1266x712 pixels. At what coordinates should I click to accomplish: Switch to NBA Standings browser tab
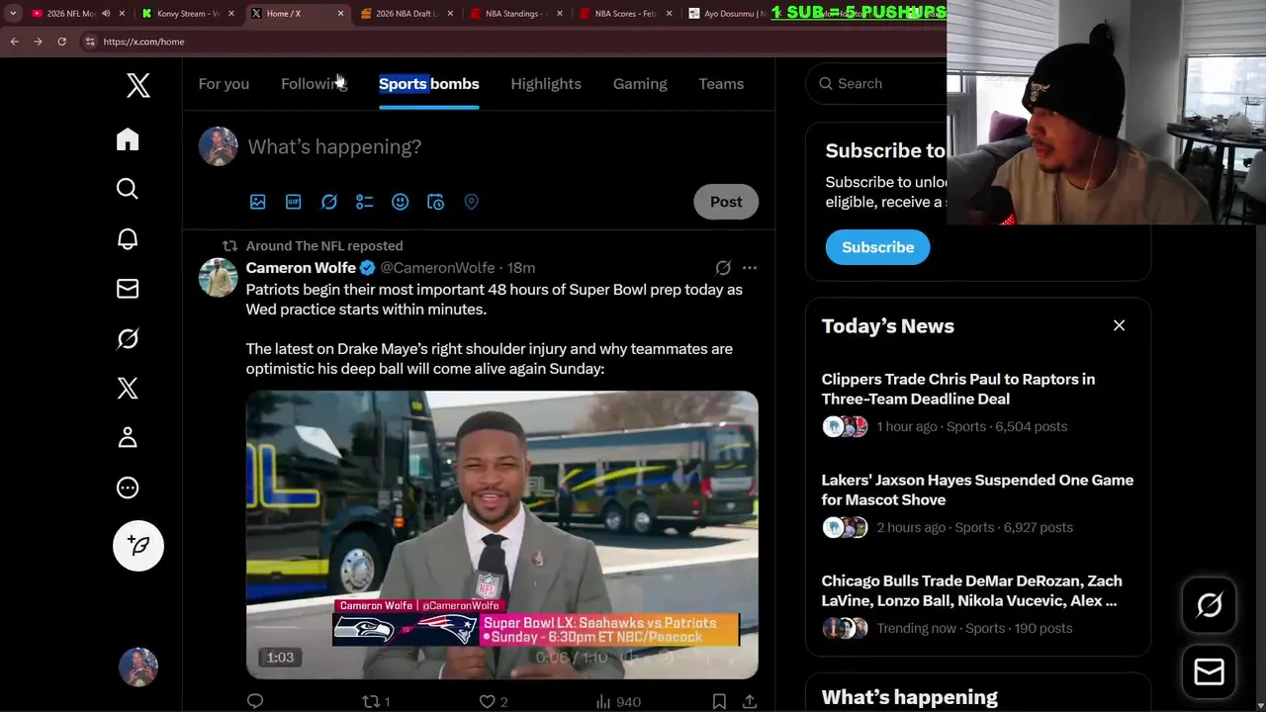[x=515, y=14]
